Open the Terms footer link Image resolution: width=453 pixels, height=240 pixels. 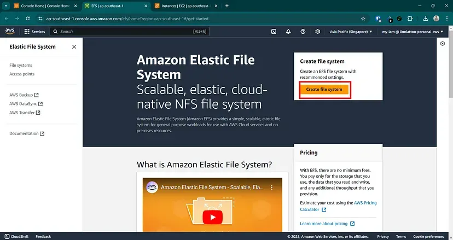(x=401, y=236)
